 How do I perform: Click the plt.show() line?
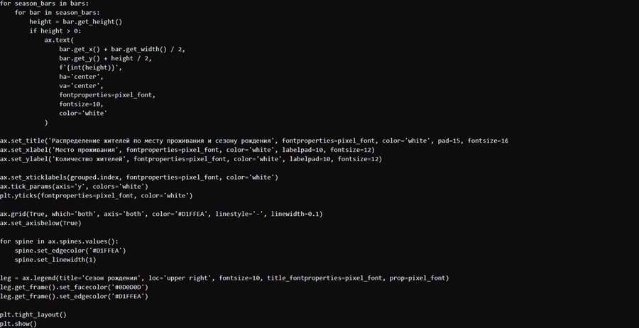[x=18, y=324]
